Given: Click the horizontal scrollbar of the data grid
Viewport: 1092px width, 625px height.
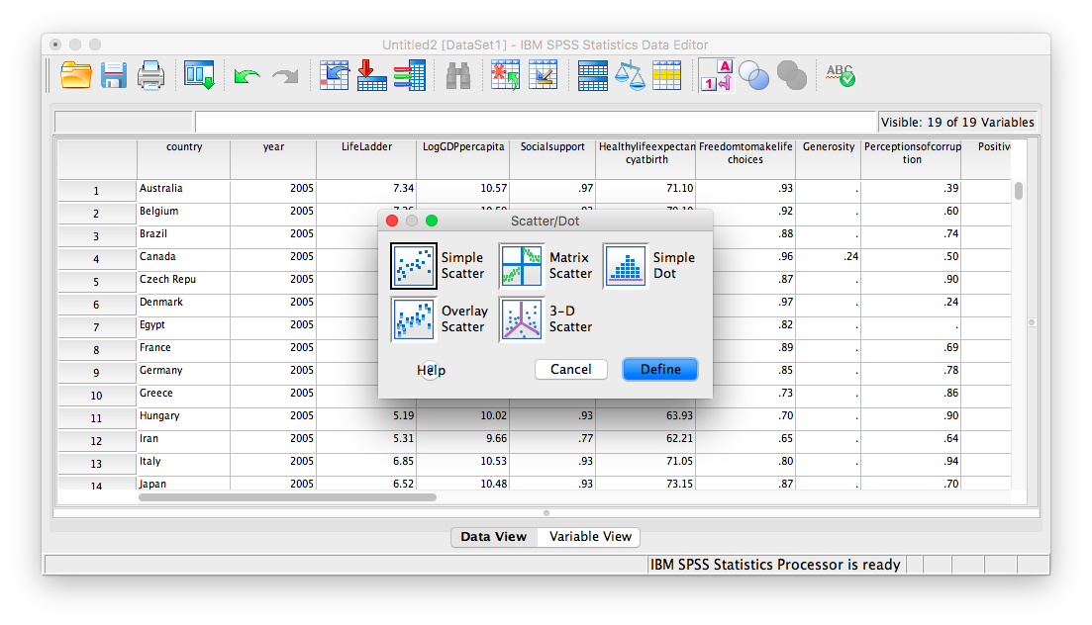Looking at the screenshot, I should pyautogui.click(x=288, y=497).
